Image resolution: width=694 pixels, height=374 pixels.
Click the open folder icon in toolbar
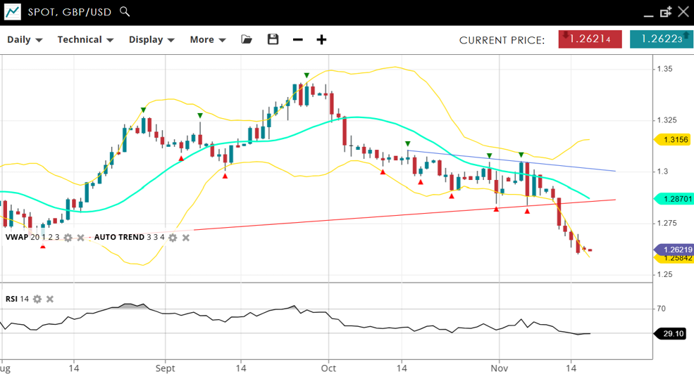click(x=247, y=39)
